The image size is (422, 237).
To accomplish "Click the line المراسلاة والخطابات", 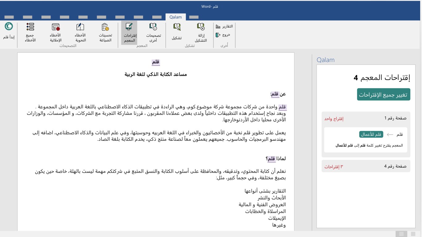I will point(265,211).
